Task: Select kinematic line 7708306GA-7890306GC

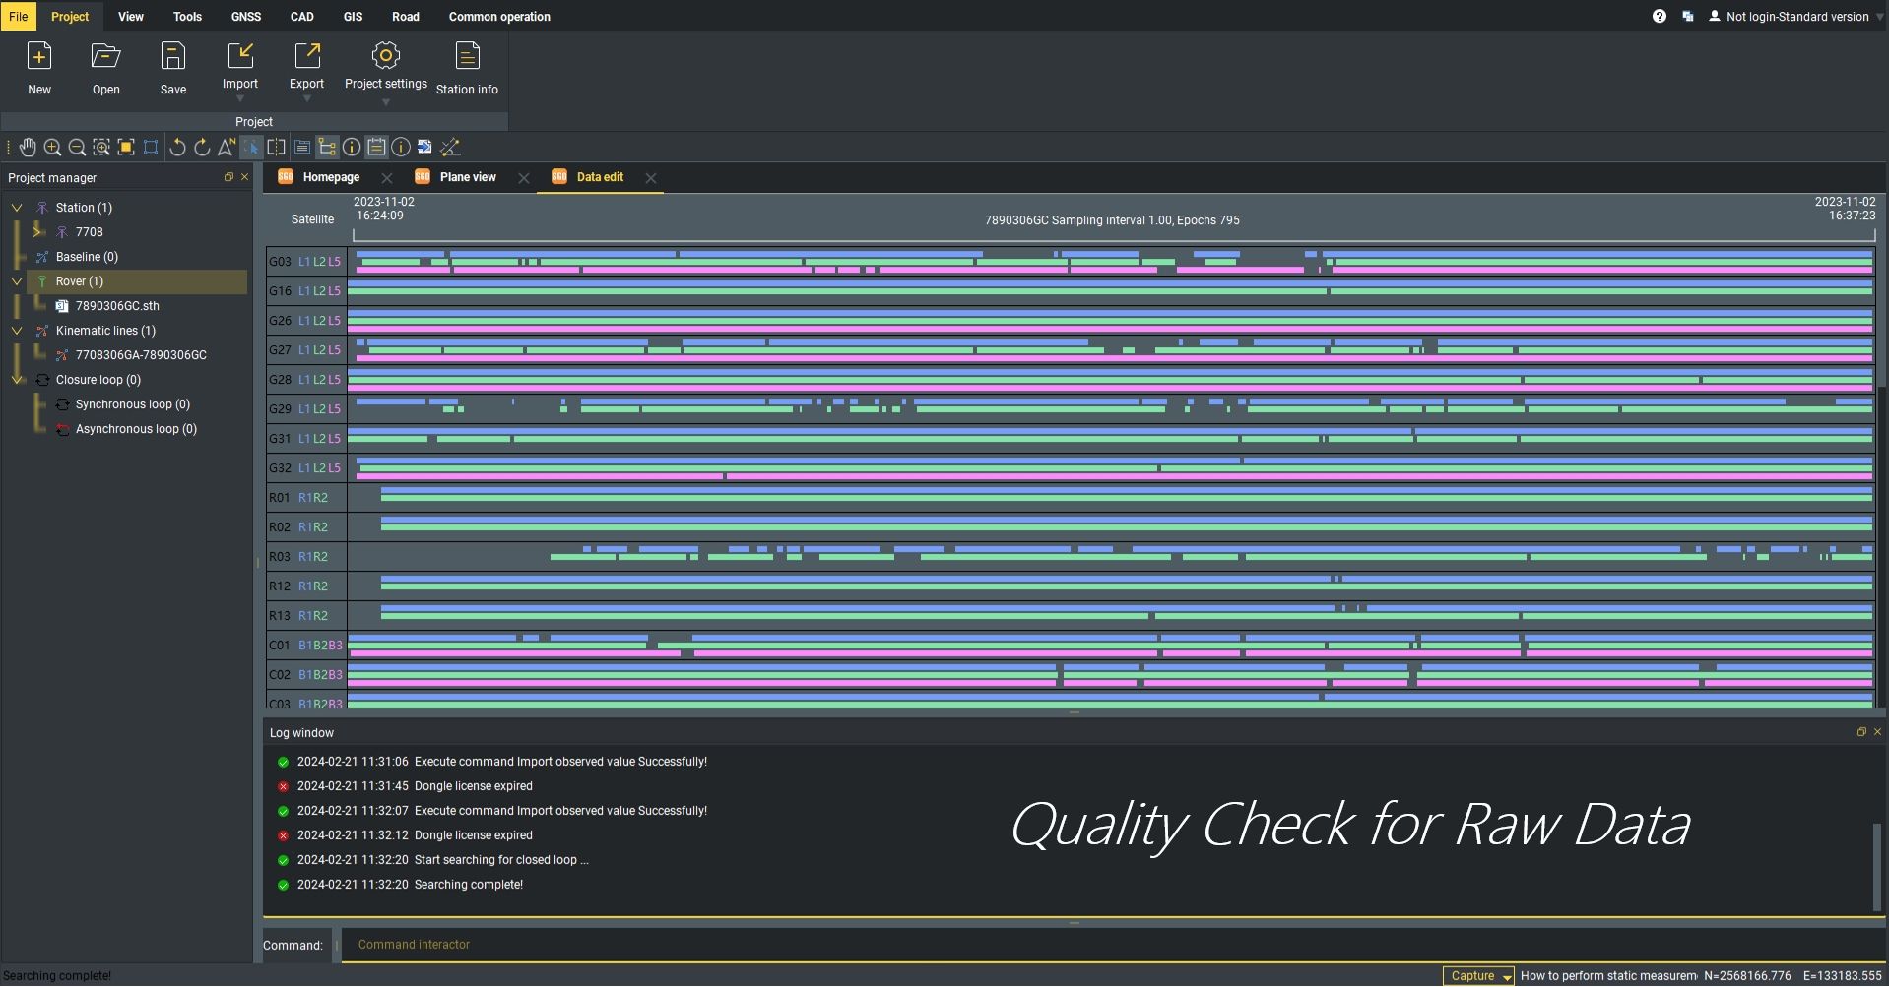Action: pos(141,355)
